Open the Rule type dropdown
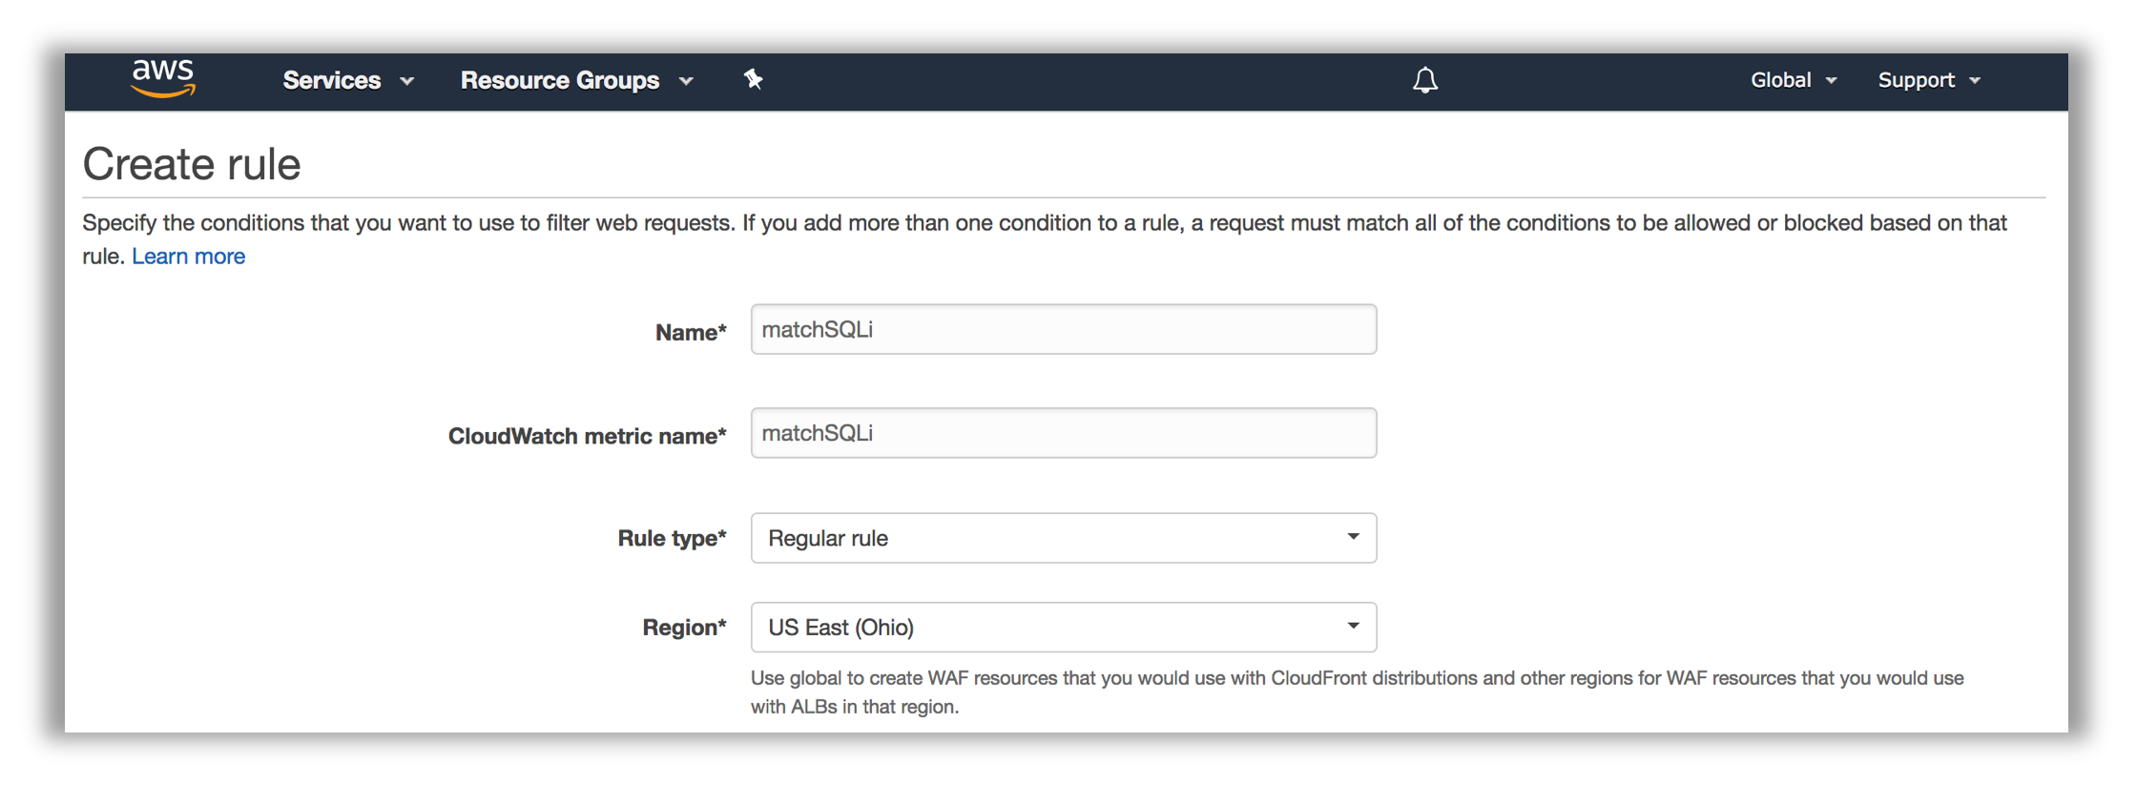The height and width of the screenshot is (805, 2137). [x=1063, y=538]
